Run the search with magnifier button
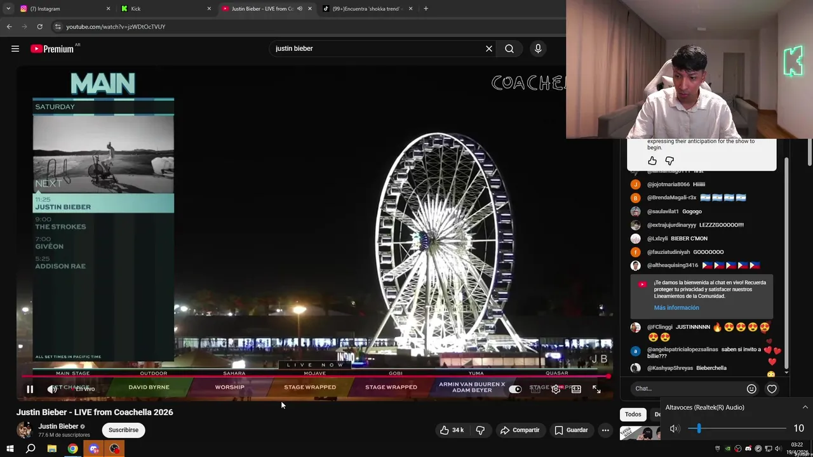 (x=509, y=48)
